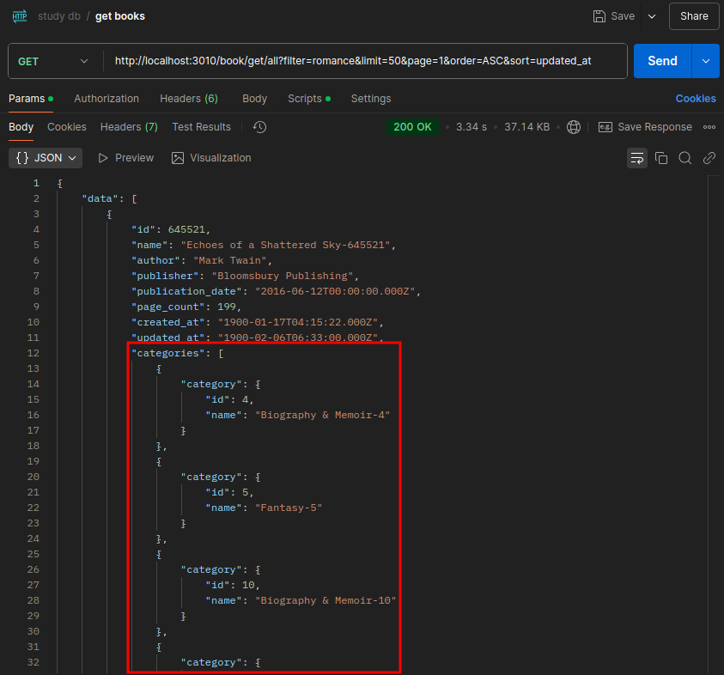Click the "Bloomsbury Publishing" value
The width and height of the screenshot is (724, 675).
click(282, 276)
